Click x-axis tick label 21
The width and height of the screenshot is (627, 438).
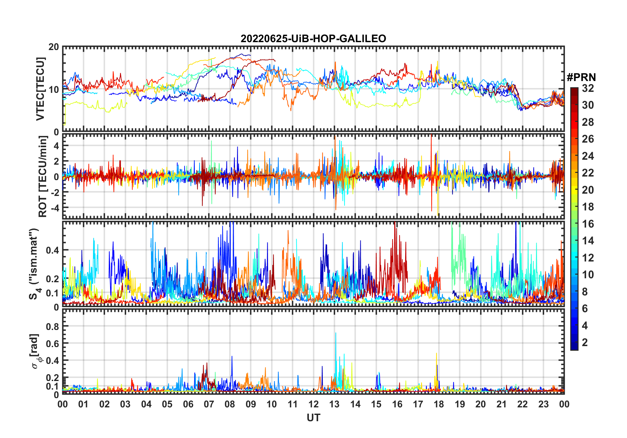pos(502,404)
